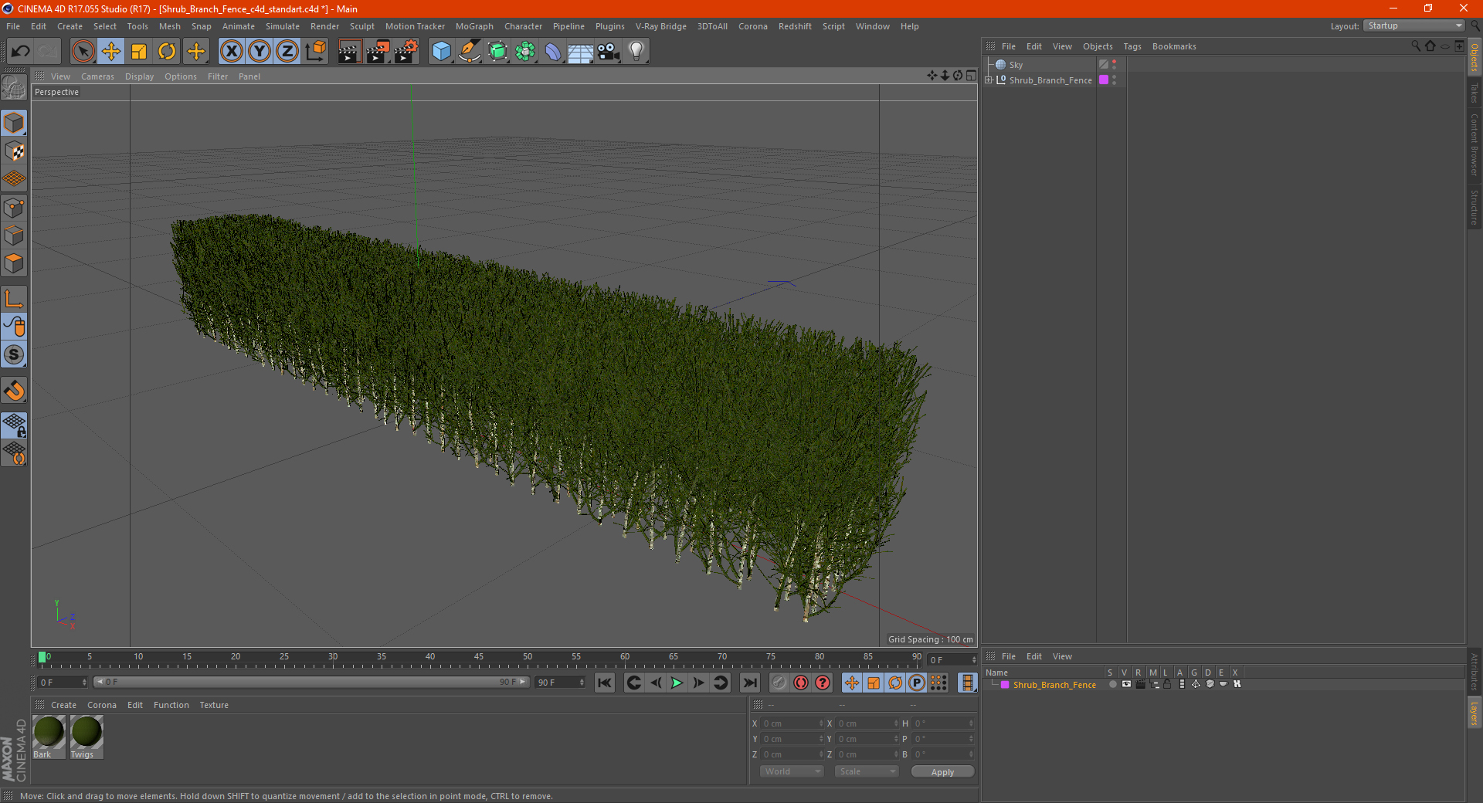Click the Object Manager search icon

(1416, 46)
